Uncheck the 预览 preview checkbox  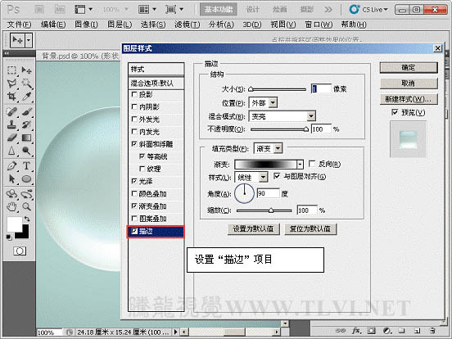pos(395,112)
